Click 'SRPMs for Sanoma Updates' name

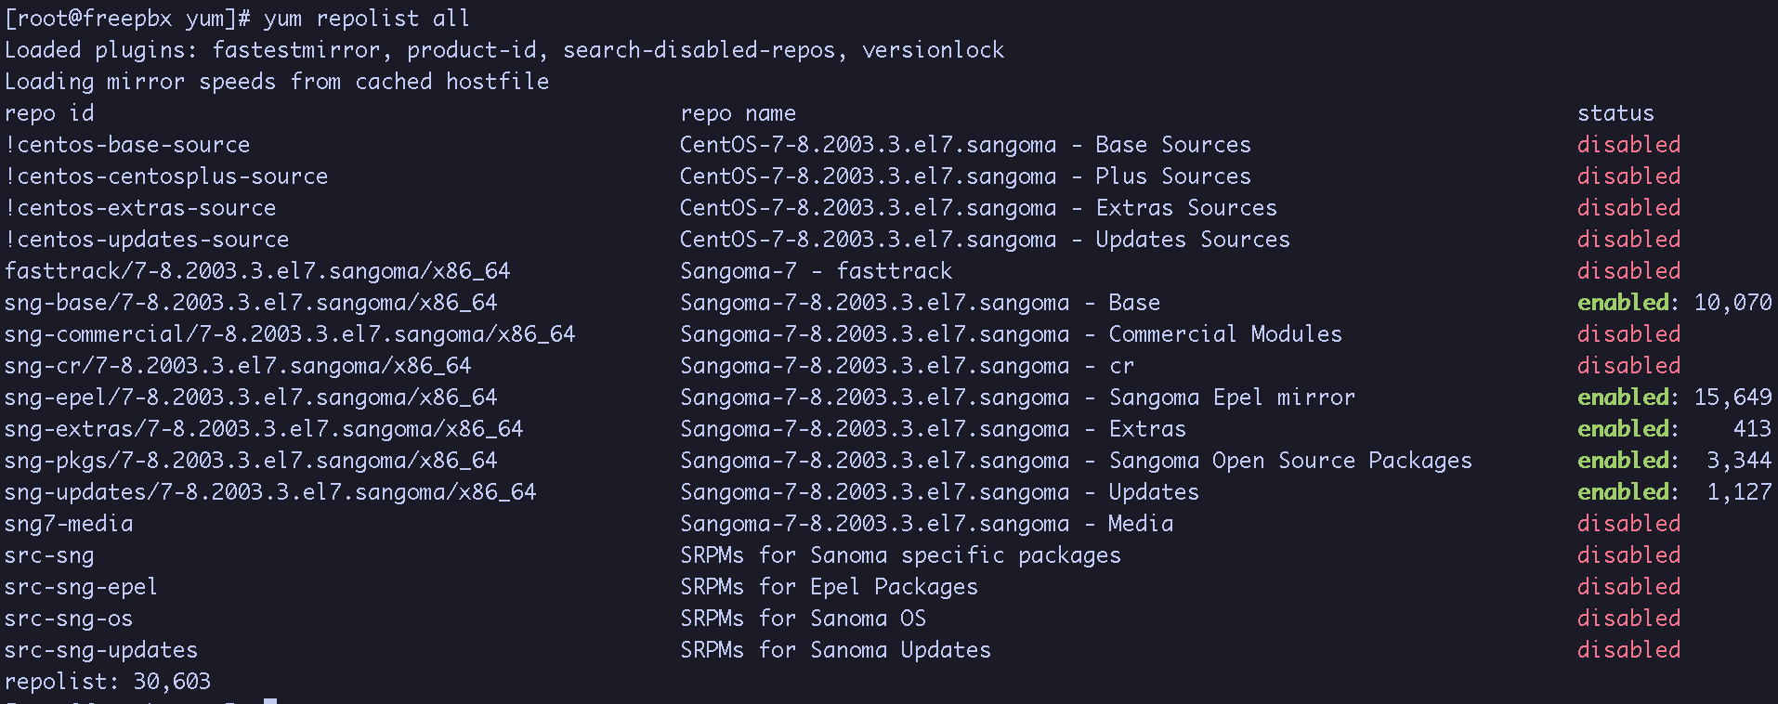[835, 650]
